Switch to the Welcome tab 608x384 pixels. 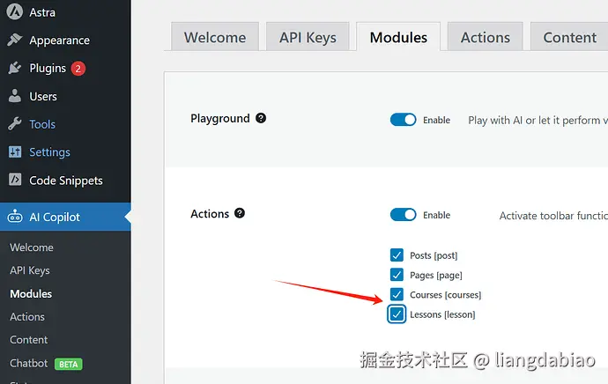[x=215, y=37]
